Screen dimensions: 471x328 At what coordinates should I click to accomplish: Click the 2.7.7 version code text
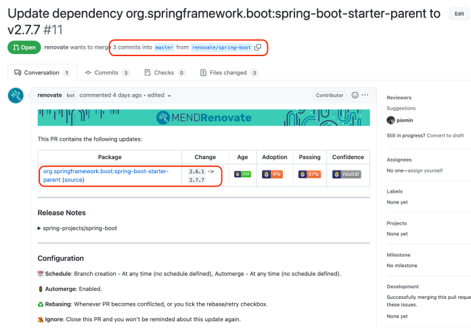197,180
